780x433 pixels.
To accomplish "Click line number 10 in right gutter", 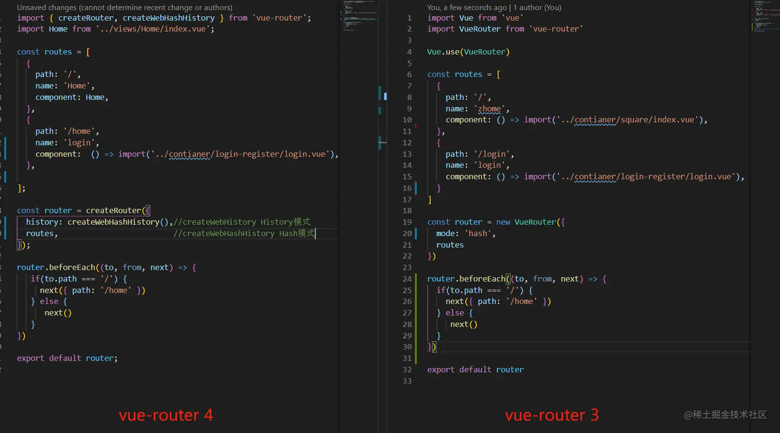I will click(x=408, y=120).
